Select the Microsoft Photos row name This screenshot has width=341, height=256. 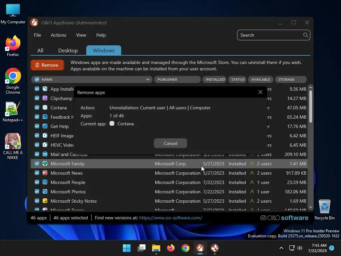tap(68, 192)
